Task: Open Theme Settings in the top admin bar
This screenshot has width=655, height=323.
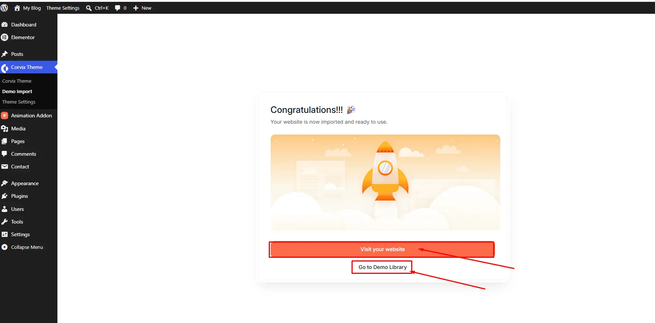Action: (x=63, y=8)
